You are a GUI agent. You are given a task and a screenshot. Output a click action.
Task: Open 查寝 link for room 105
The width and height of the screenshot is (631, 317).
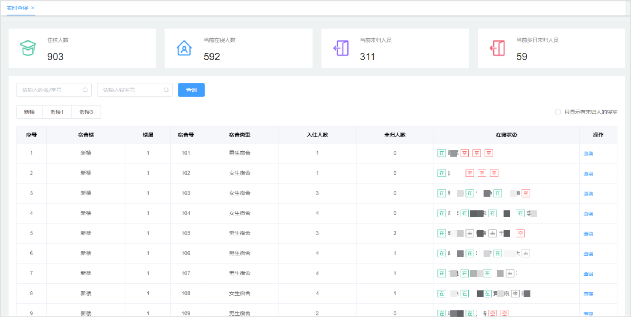588,234
